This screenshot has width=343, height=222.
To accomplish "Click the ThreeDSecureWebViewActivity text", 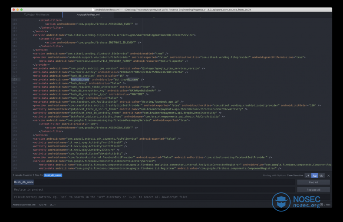I will (x=191, y=109).
